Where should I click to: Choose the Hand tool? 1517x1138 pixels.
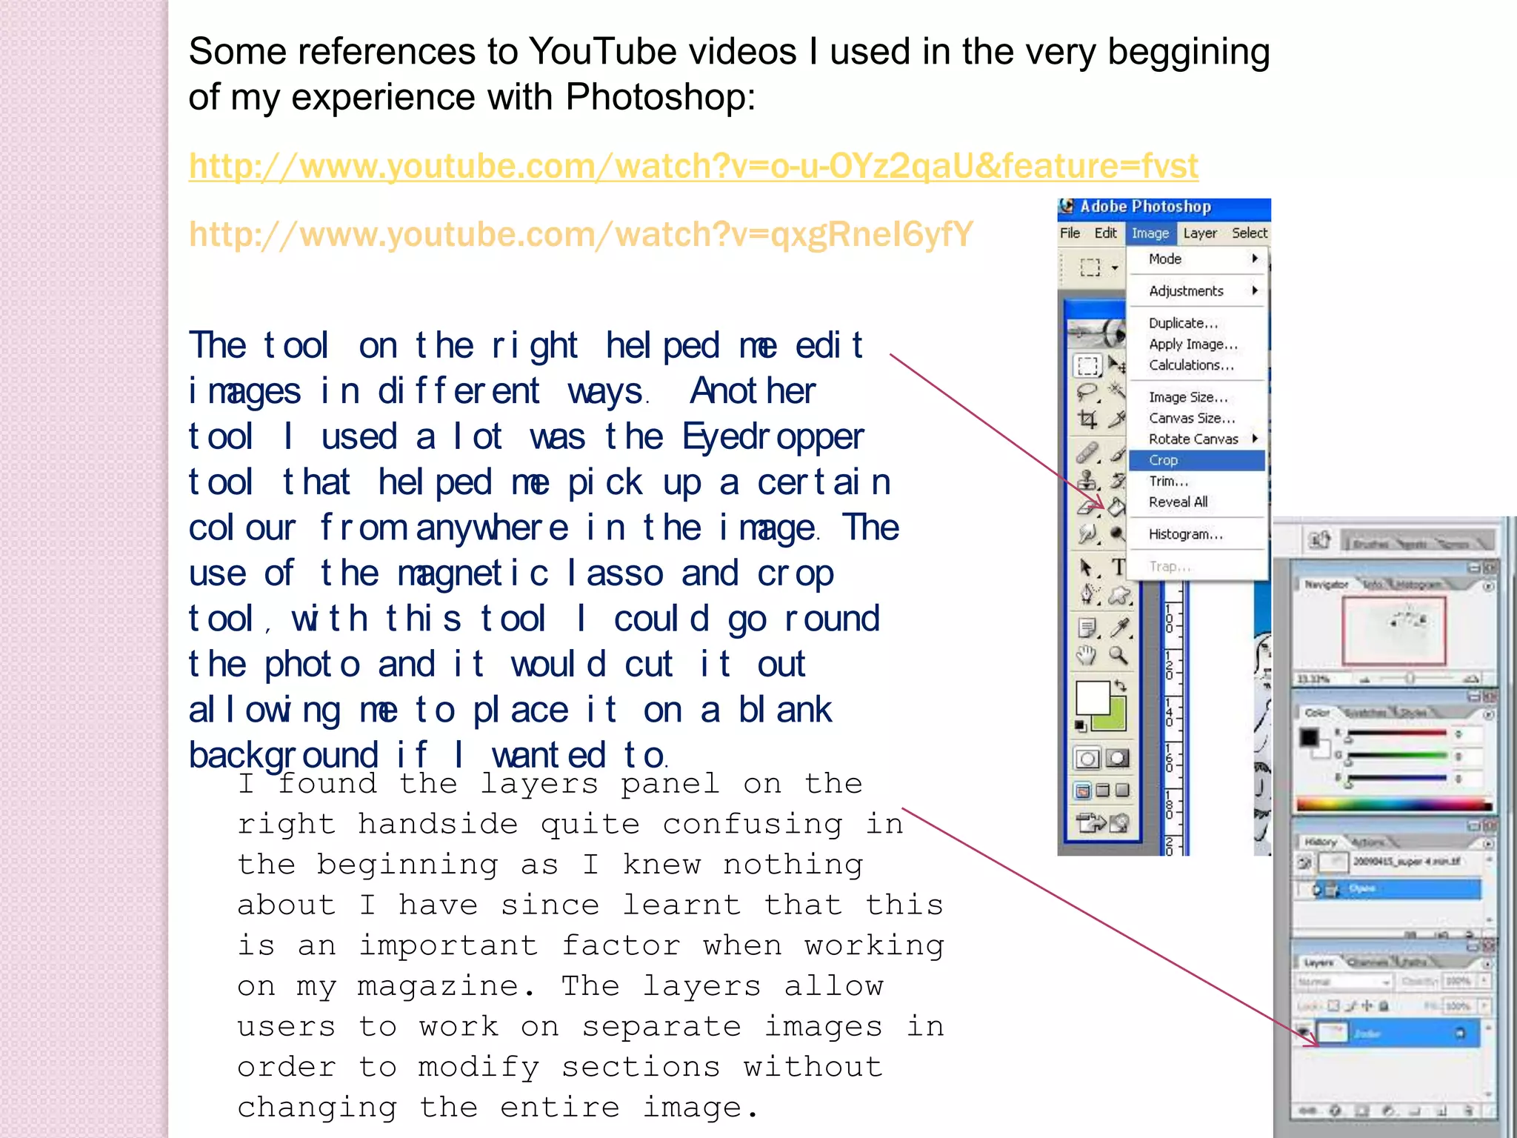tap(1087, 655)
